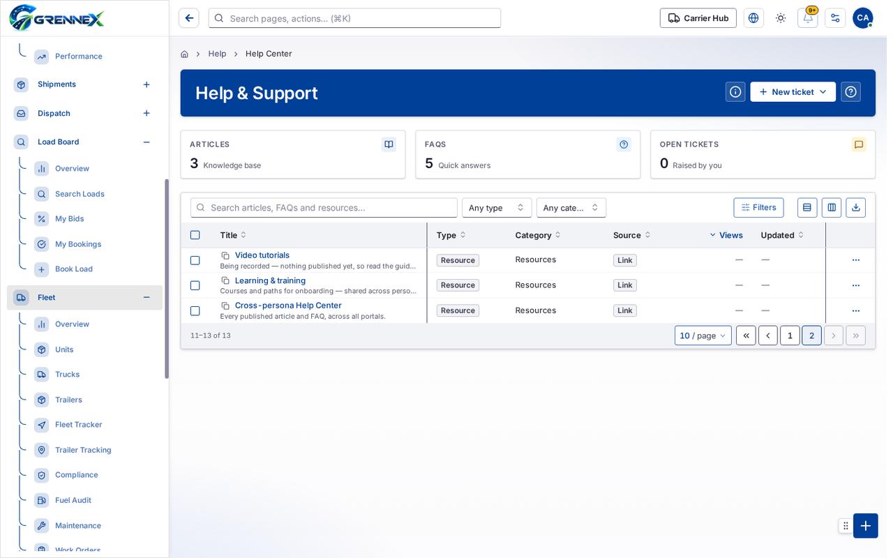The image size is (893, 558).
Task: Click the export download icon
Action: [856, 207]
